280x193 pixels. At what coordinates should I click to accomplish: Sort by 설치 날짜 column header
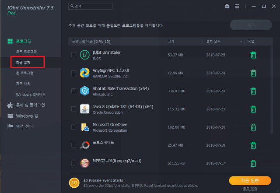click(213, 42)
